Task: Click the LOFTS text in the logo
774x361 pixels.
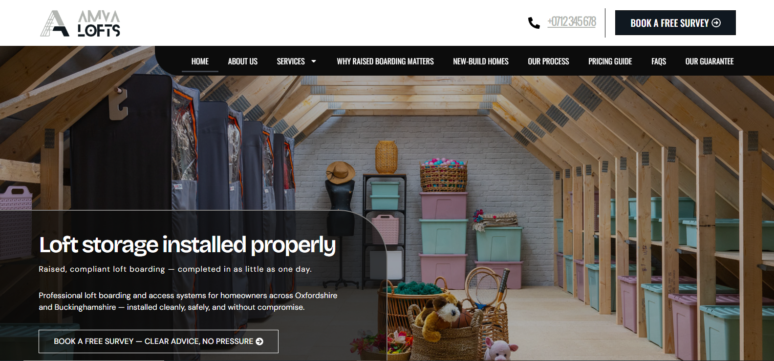Action: (99, 31)
